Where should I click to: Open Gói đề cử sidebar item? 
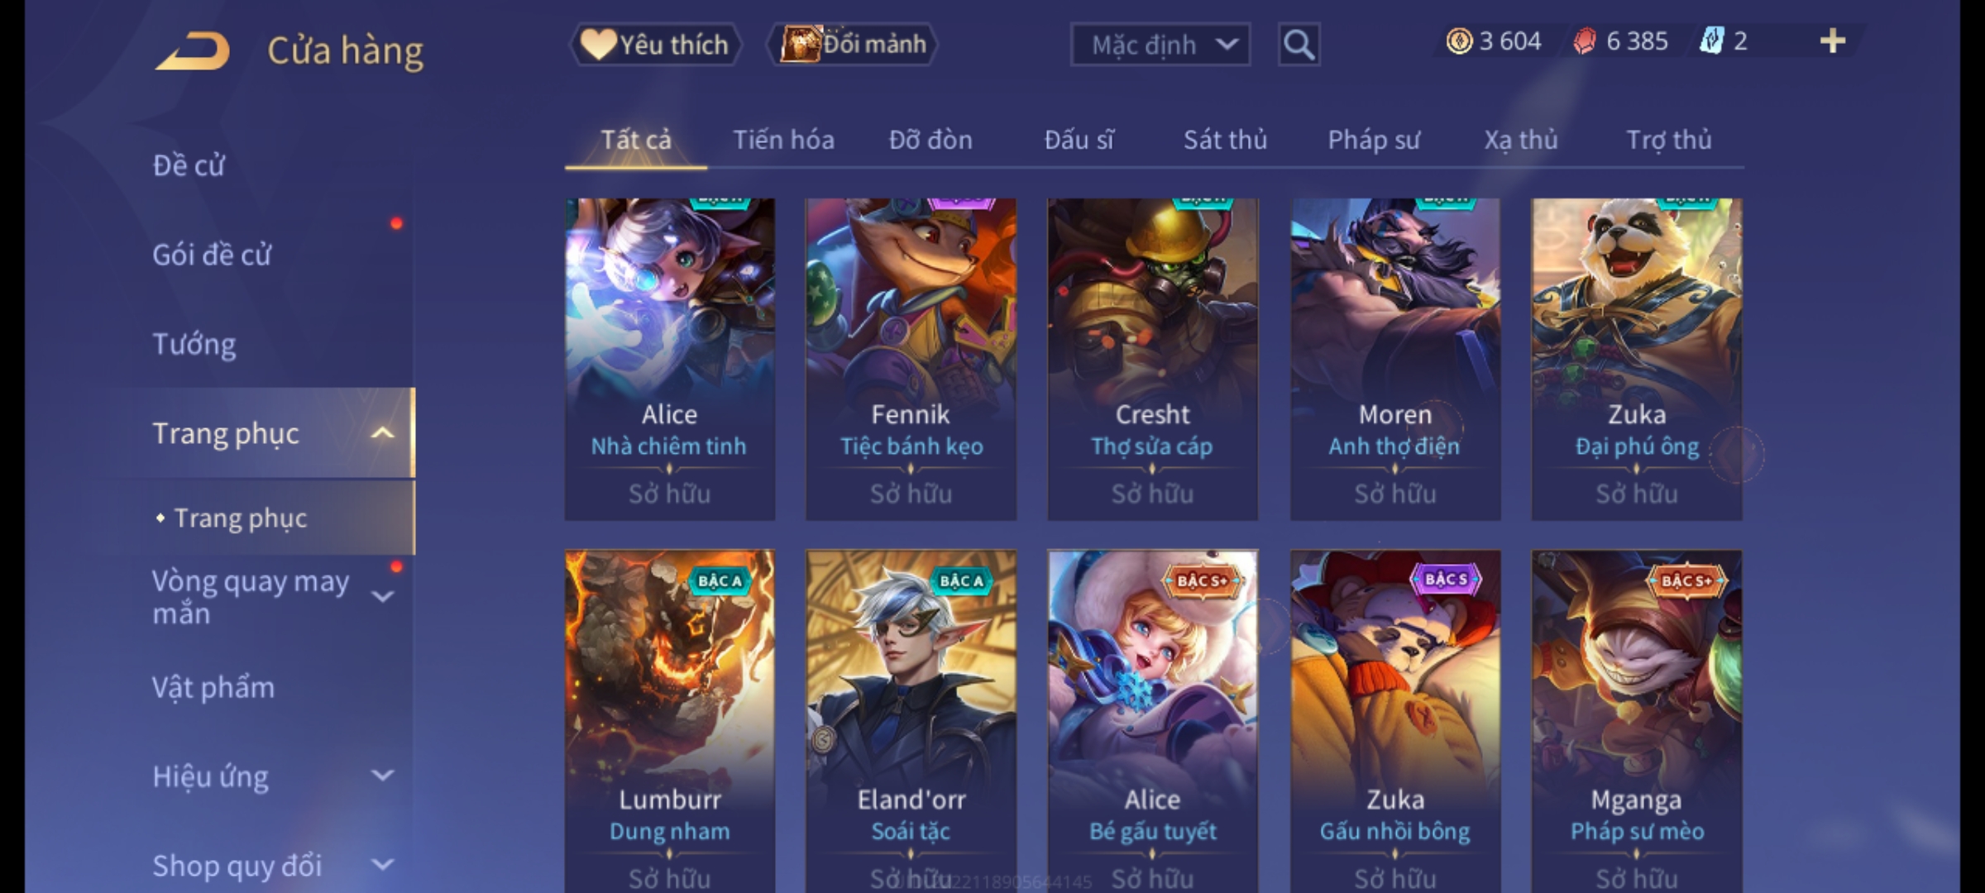pyautogui.click(x=212, y=255)
